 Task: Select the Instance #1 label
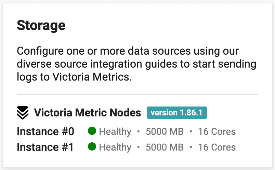coord(45,147)
